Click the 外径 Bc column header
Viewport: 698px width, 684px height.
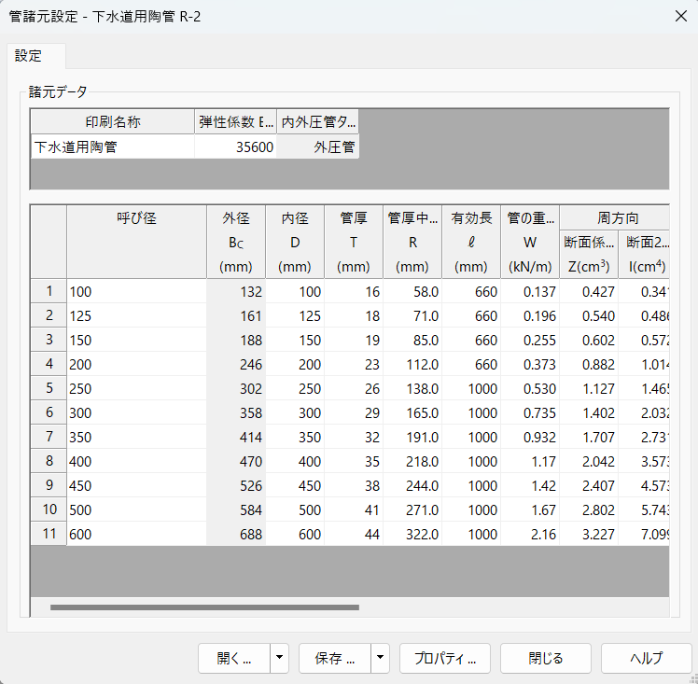pyautogui.click(x=236, y=242)
